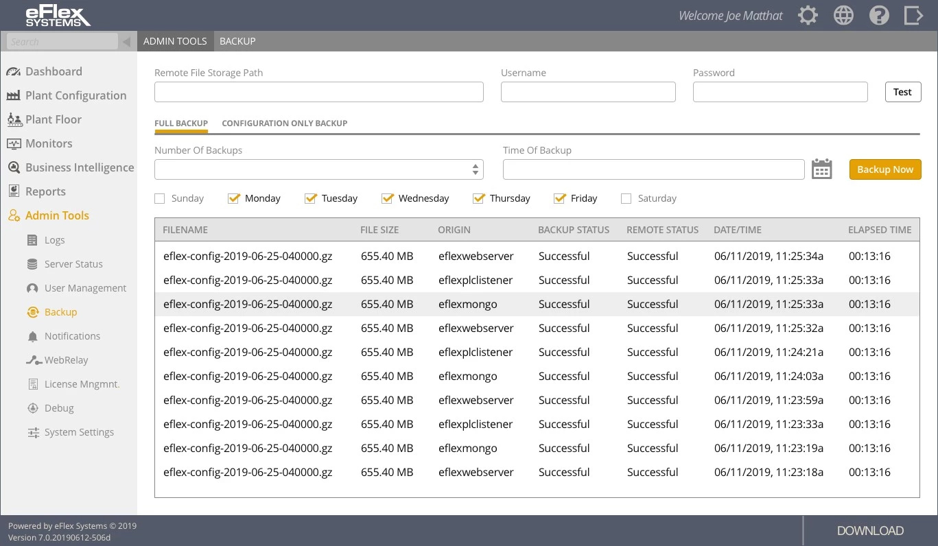This screenshot has height=546, width=938.
Task: Click the Remote File Storage Path field
Action: [318, 92]
